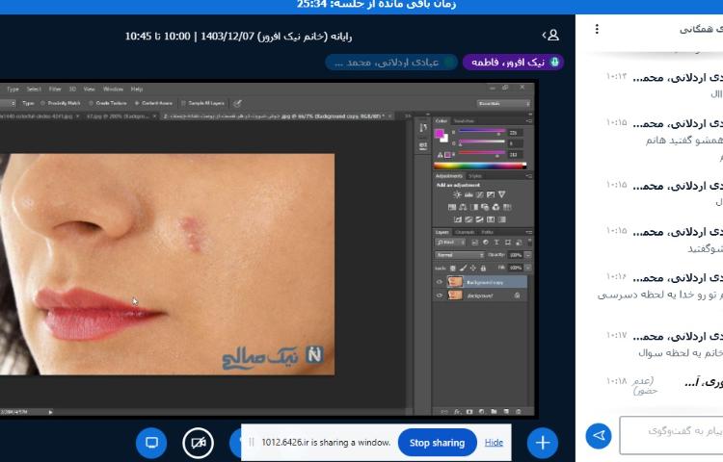Viewport: 723px width, 462px height.
Task: Open the Window menu
Action: click(x=113, y=90)
